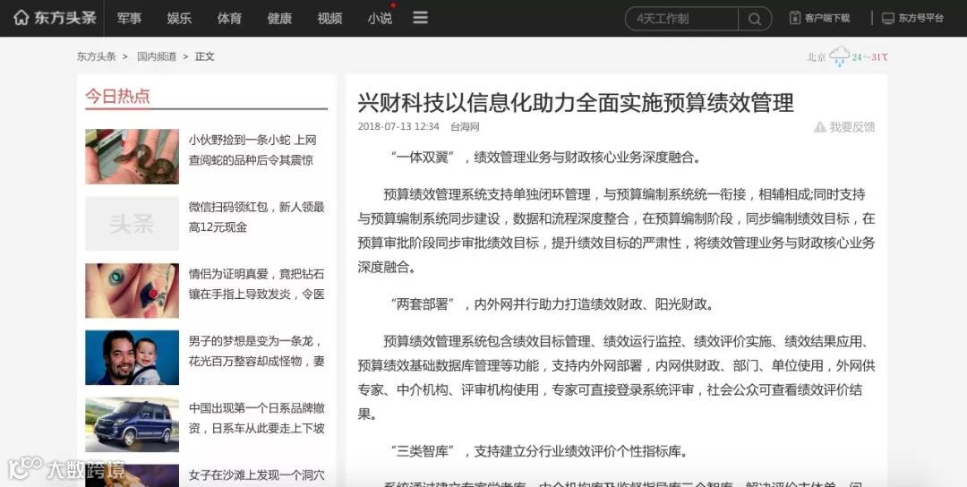Click the 我要反馈 warning triangle icon
This screenshot has width=967, height=487.
pos(819,127)
